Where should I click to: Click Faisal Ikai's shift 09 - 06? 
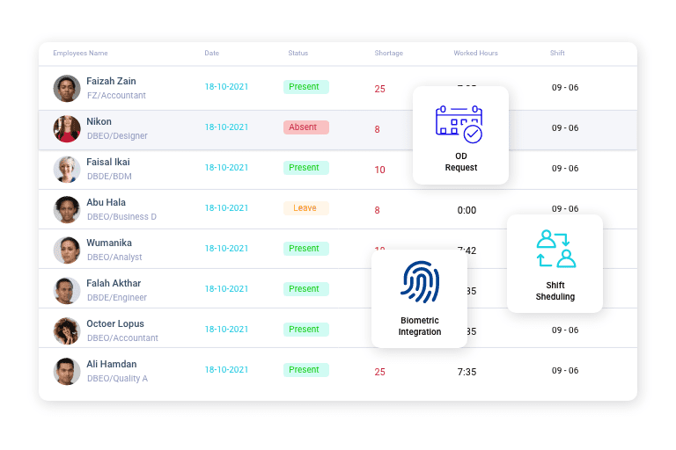[x=565, y=169]
